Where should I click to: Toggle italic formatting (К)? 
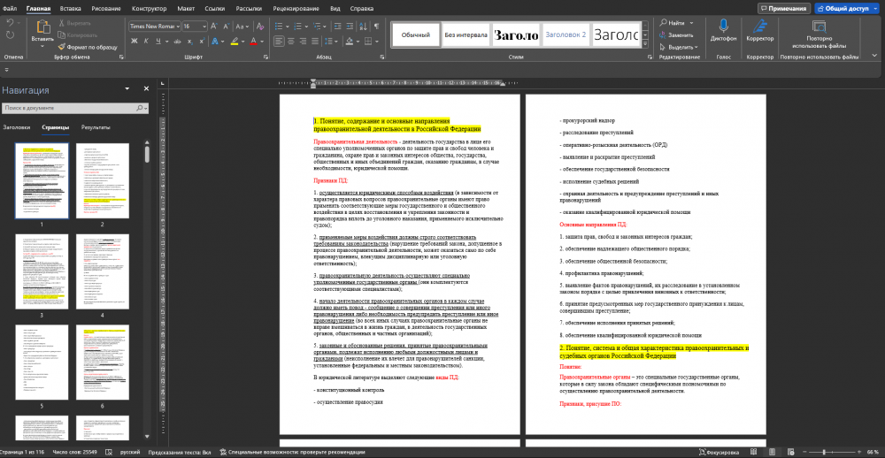point(145,42)
